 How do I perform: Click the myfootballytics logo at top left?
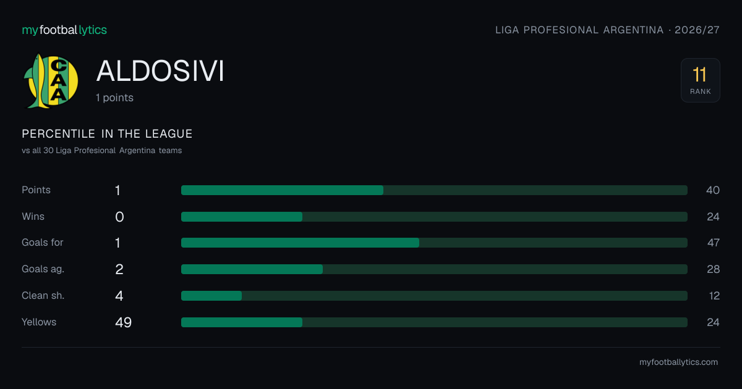pyautogui.click(x=64, y=30)
